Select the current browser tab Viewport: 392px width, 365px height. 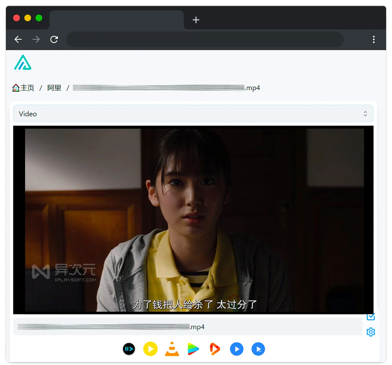[x=116, y=20]
